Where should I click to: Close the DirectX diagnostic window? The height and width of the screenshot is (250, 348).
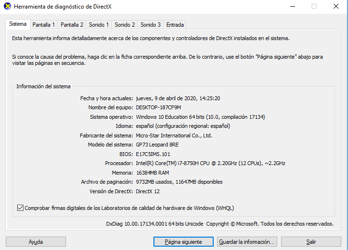pos(336,6)
